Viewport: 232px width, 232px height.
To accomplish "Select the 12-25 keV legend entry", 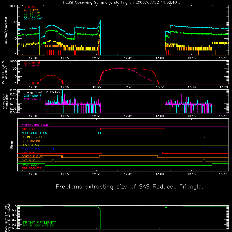I will tap(32, 13).
